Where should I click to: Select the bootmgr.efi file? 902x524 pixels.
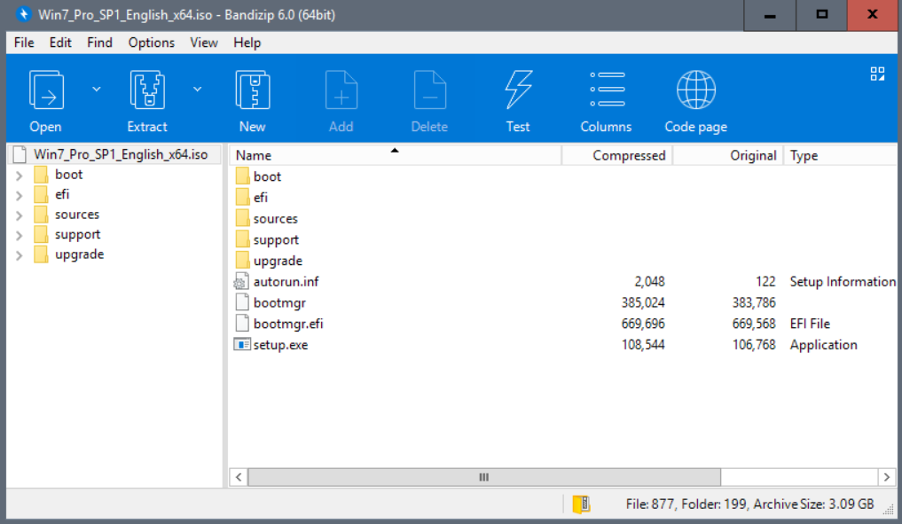pyautogui.click(x=288, y=324)
